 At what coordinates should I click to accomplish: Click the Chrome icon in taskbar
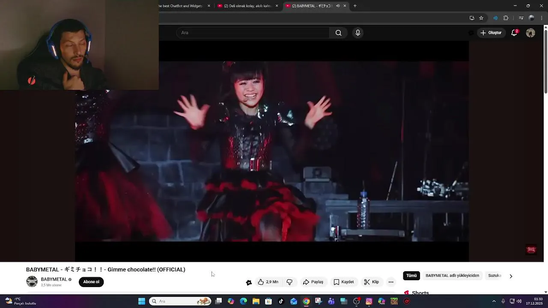[306, 301]
